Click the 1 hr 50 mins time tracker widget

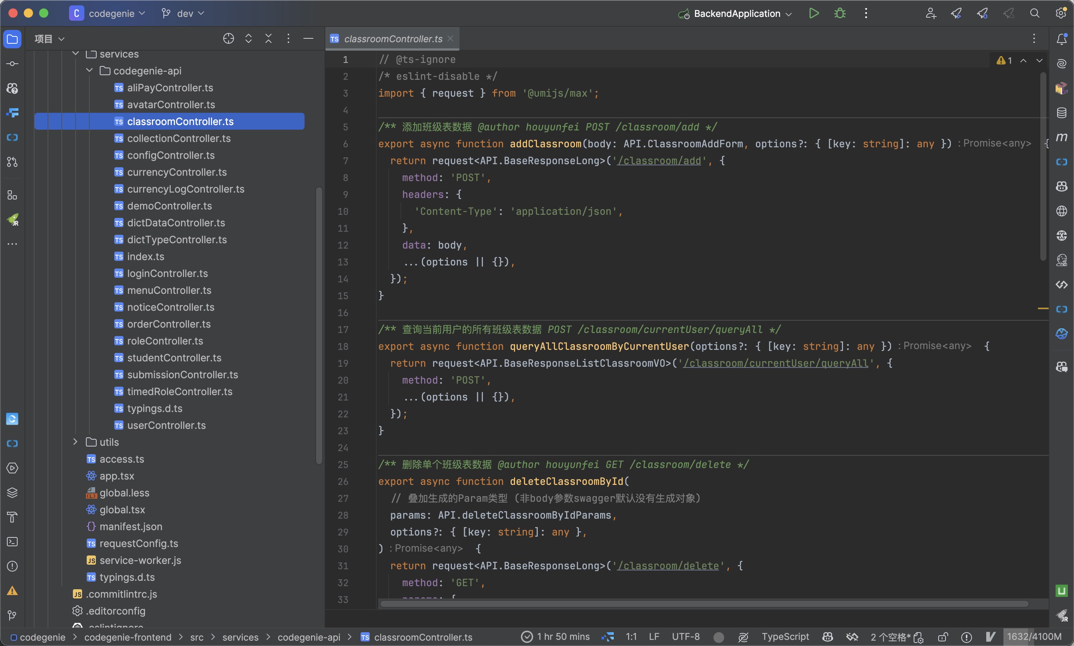(x=556, y=637)
